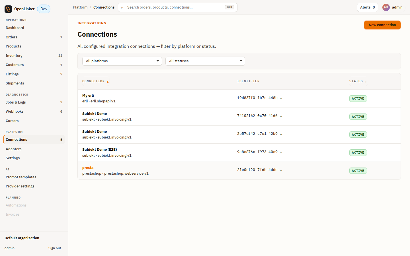
Task: Open Inventory in sidebar
Action: (34, 55)
